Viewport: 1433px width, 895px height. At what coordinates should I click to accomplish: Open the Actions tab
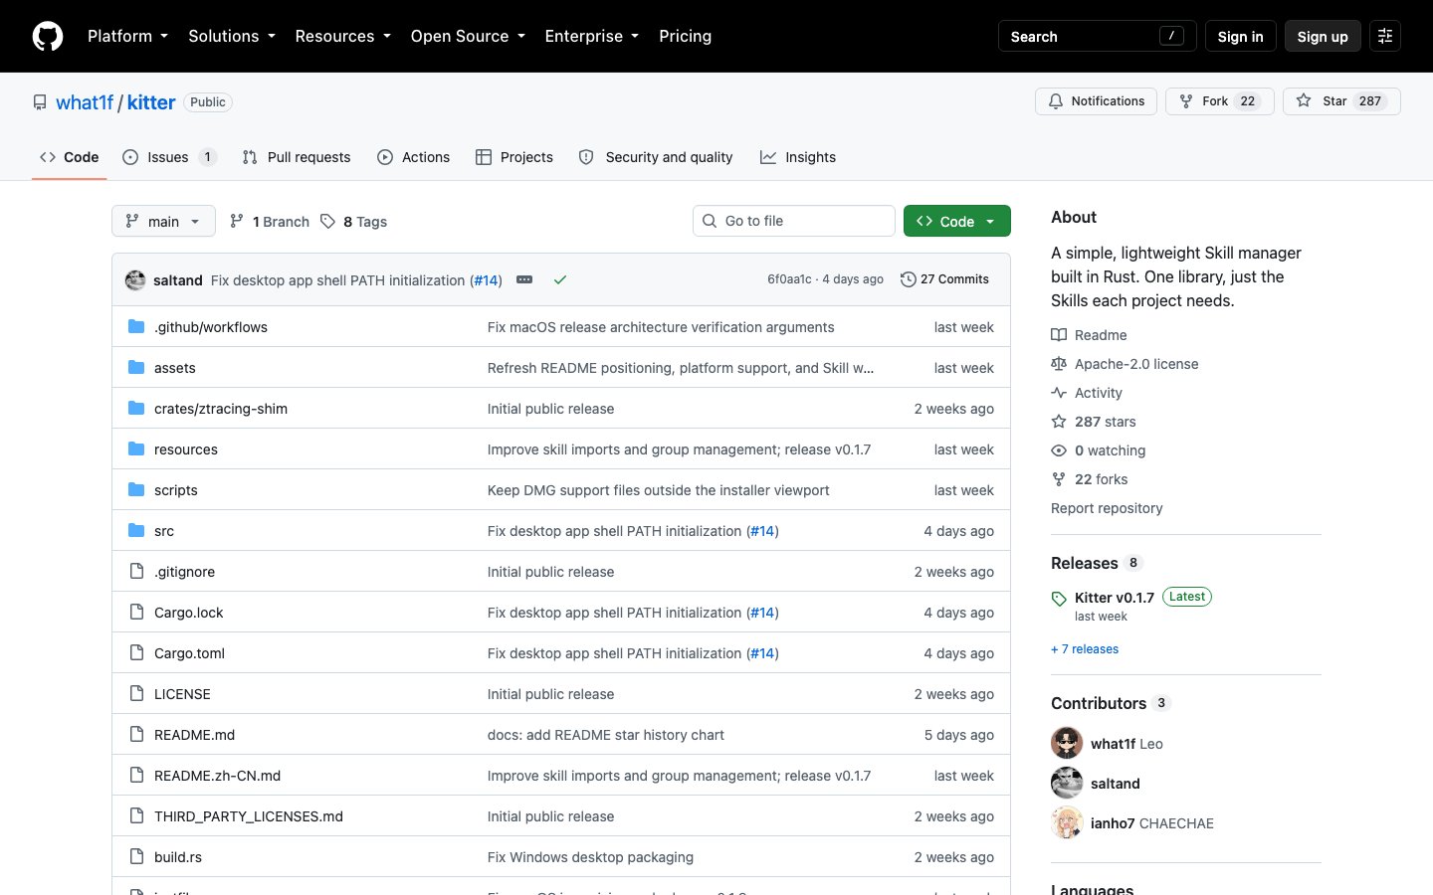(414, 157)
